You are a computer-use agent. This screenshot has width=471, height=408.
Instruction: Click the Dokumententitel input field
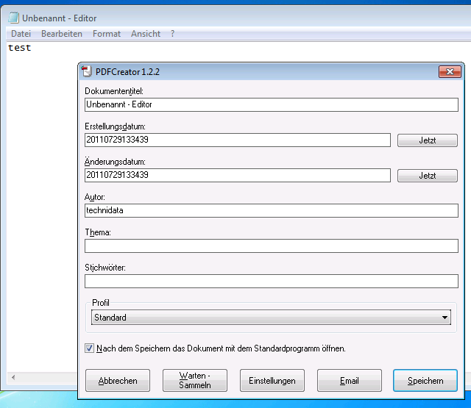click(272, 104)
